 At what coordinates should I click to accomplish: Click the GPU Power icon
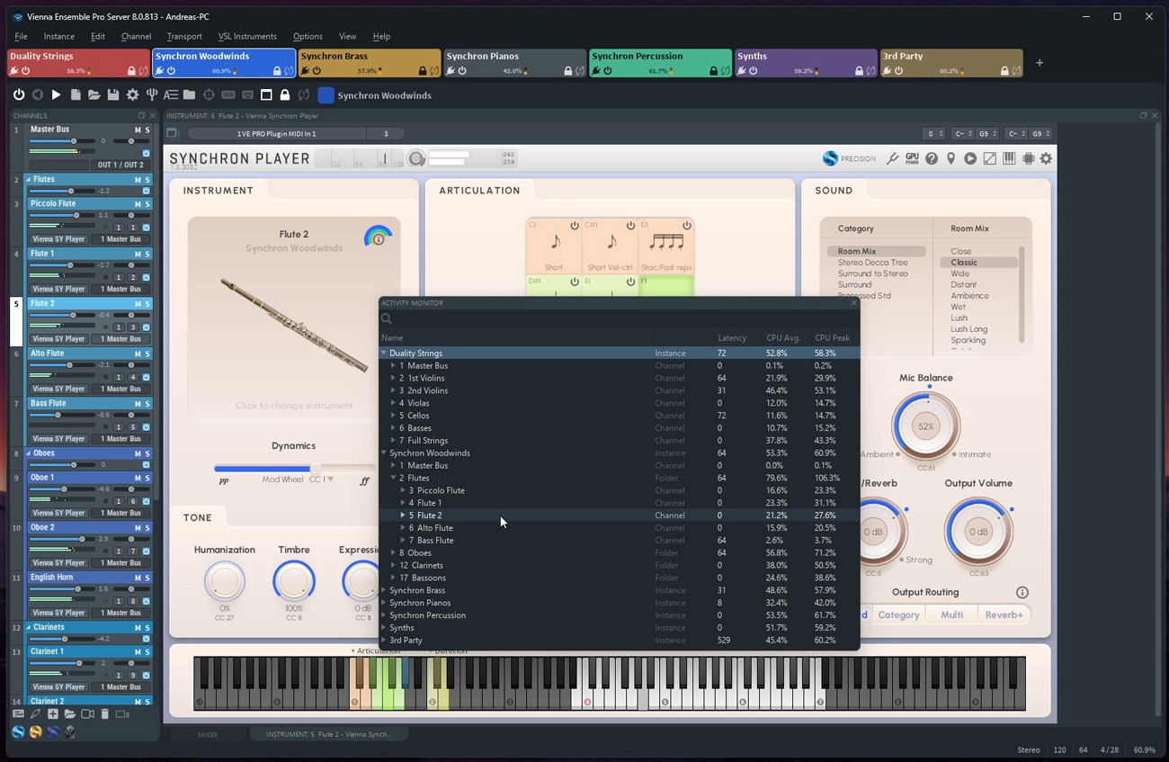tap(912, 158)
